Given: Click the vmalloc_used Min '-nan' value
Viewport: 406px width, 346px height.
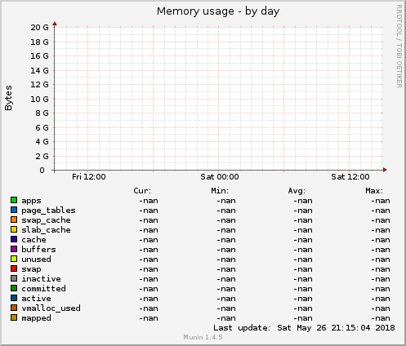Looking at the screenshot, I should tap(226, 308).
